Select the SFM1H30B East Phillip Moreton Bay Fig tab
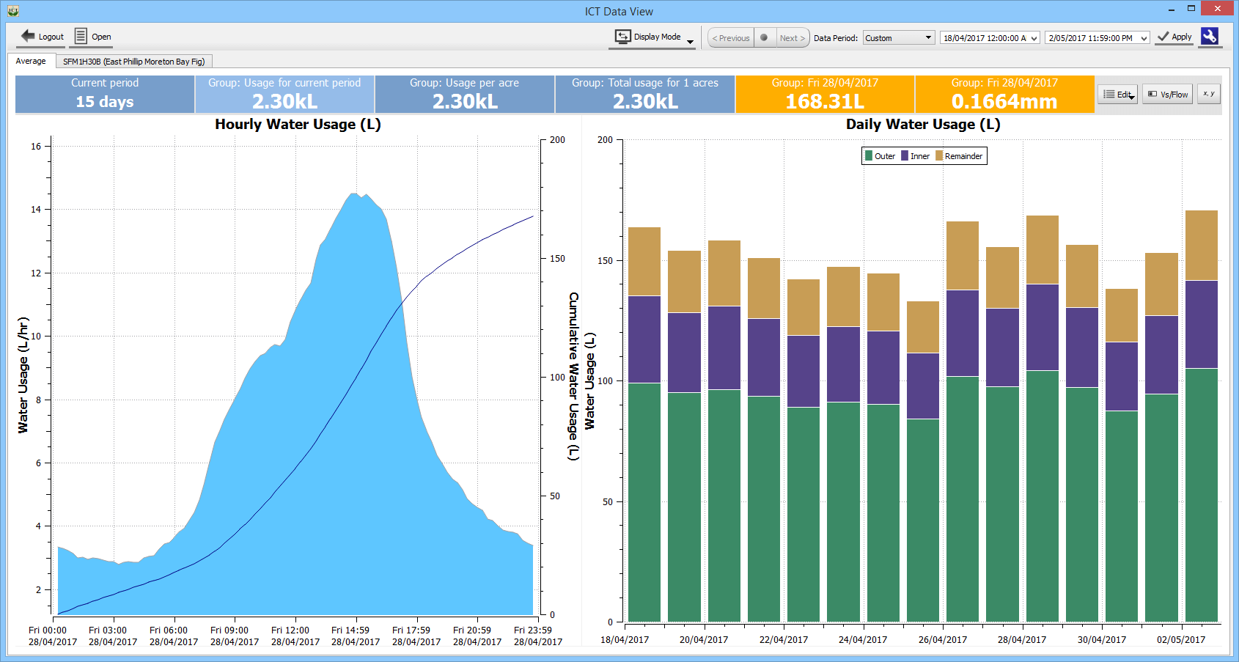The height and width of the screenshot is (662, 1239). [x=133, y=62]
